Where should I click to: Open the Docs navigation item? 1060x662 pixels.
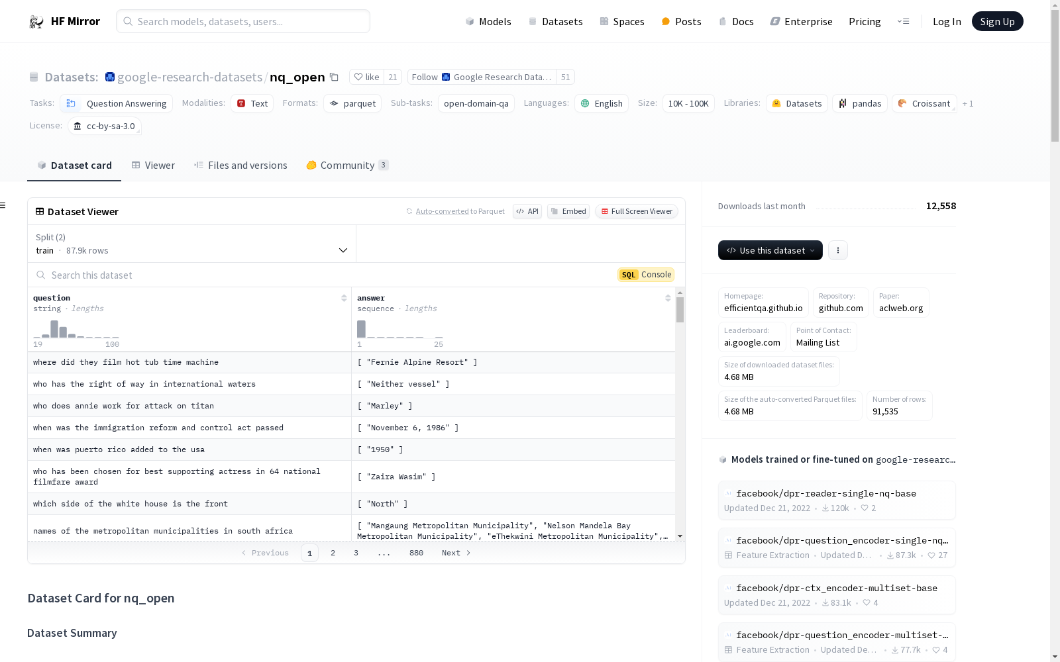click(x=736, y=21)
